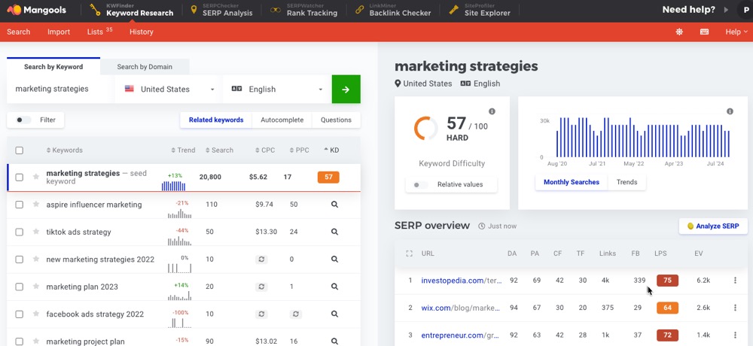The image size is (753, 346).
Task: Open wix.com/blog result link
Action: coord(461,308)
